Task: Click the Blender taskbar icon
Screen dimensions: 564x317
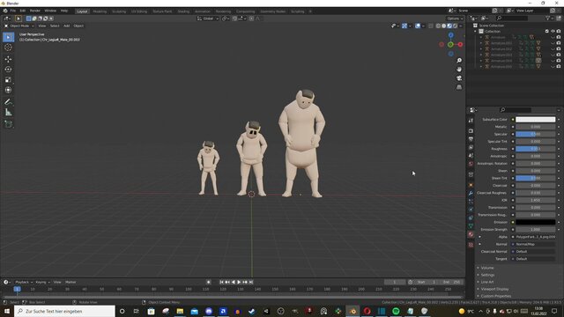Action: point(352,311)
